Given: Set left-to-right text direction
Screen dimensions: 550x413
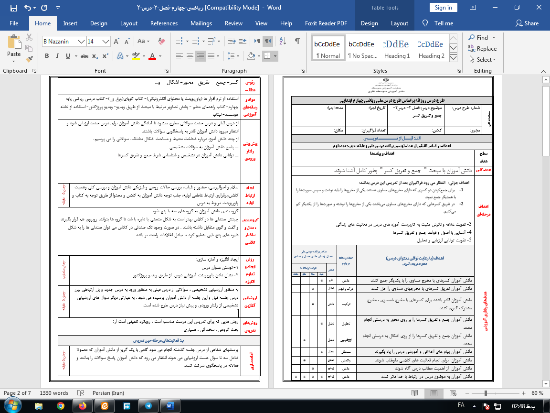Looking at the screenshot, I should 257,42.
